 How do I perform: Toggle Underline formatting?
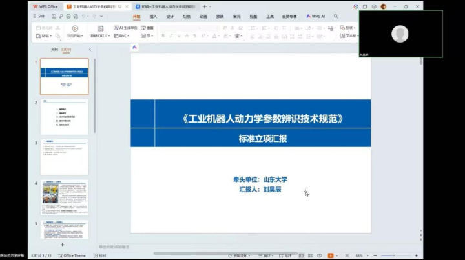179,36
